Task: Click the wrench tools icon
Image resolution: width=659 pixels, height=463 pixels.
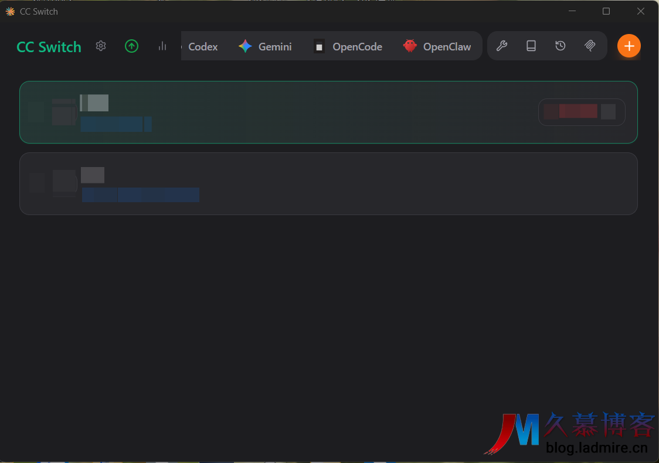Action: tap(502, 46)
